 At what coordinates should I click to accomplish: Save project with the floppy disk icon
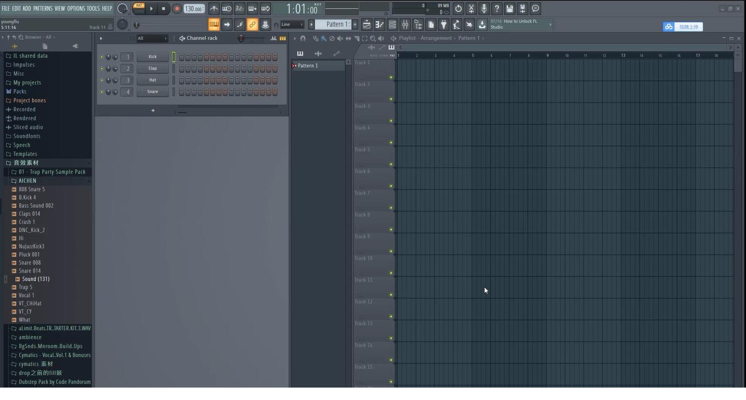pyautogui.click(x=510, y=9)
